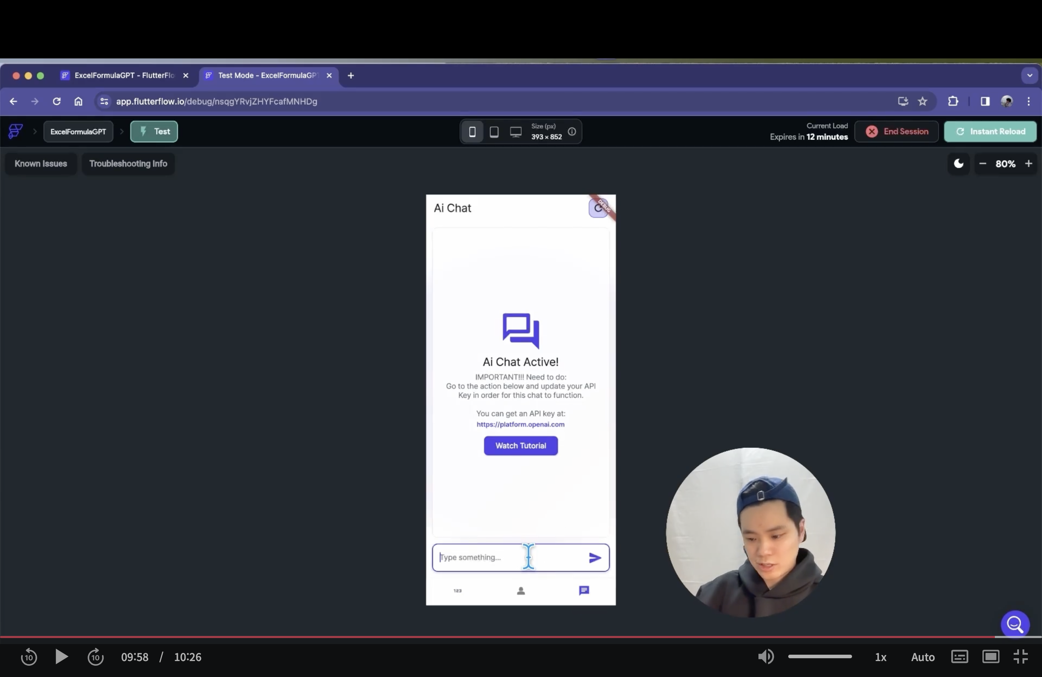Open Known Issues
Viewport: 1042px width, 677px height.
coord(41,164)
